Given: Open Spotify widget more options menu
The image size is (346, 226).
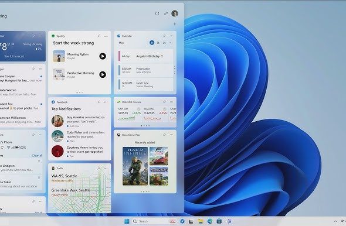Looking at the screenshot, I should 106,36.
